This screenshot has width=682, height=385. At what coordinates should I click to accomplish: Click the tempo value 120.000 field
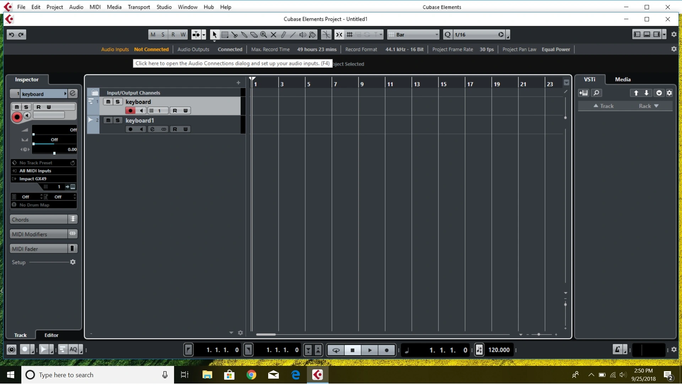pos(499,351)
